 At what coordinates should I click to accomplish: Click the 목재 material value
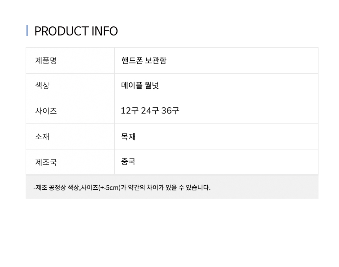click(129, 136)
